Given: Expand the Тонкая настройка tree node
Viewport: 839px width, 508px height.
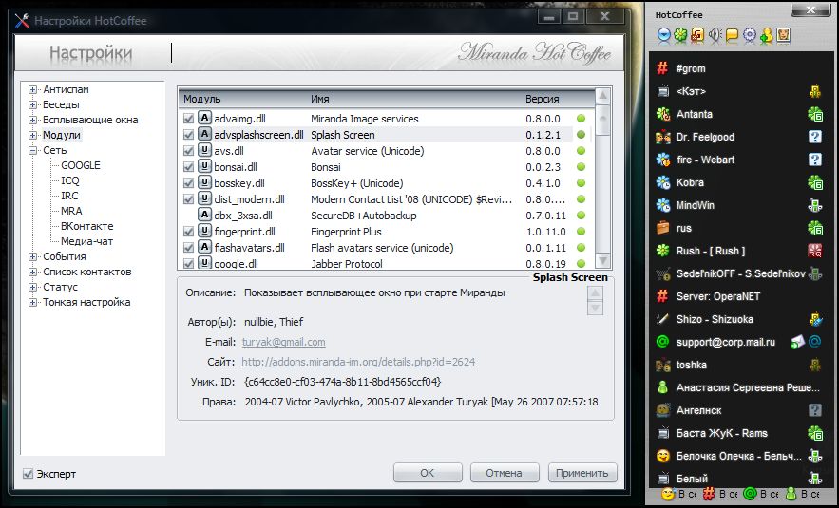Looking at the screenshot, I should tap(32, 302).
